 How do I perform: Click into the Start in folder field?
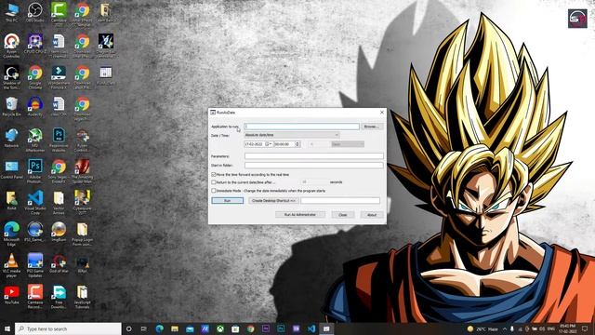314,166
